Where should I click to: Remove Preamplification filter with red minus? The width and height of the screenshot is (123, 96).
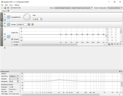coord(5,17)
